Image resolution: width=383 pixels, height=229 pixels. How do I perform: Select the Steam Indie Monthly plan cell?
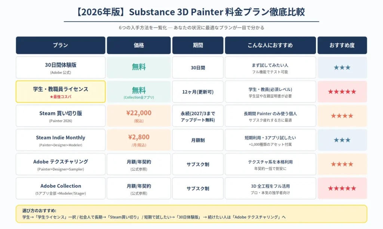point(61,140)
